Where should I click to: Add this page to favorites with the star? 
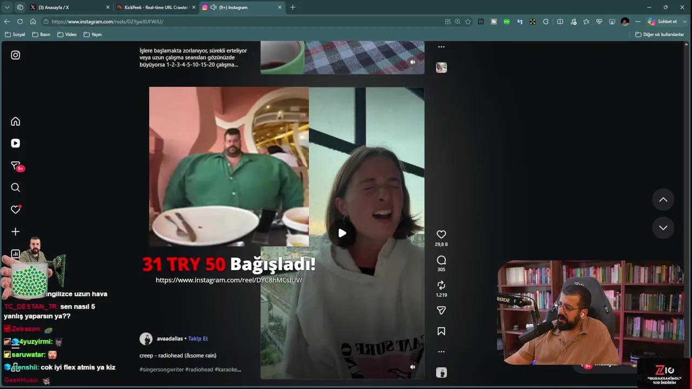(468, 22)
